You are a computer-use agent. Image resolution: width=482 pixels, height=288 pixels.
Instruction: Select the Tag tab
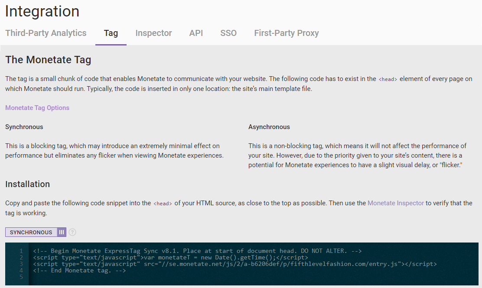(x=111, y=33)
